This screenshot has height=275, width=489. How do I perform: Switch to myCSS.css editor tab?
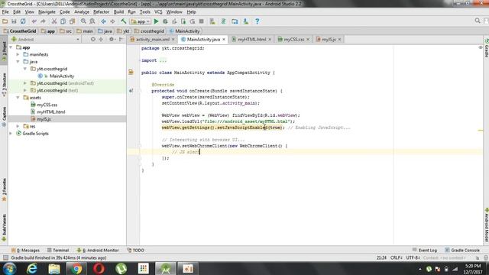pos(293,40)
